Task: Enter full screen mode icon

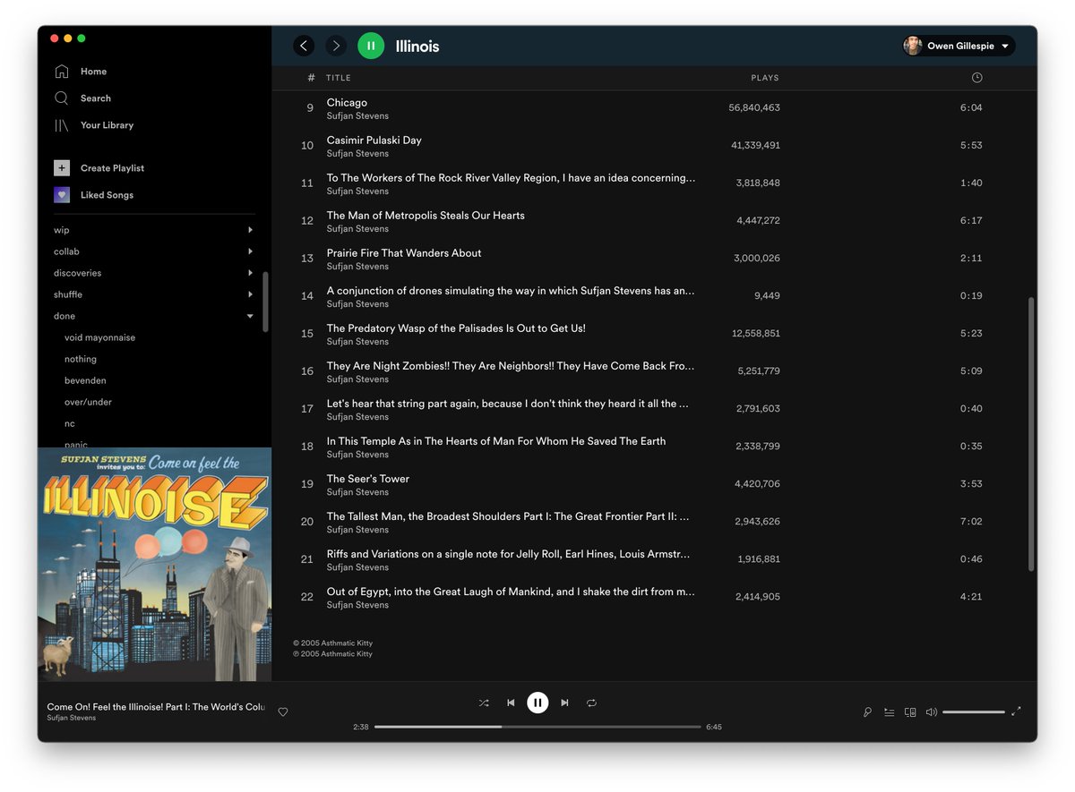Action: point(1016,712)
